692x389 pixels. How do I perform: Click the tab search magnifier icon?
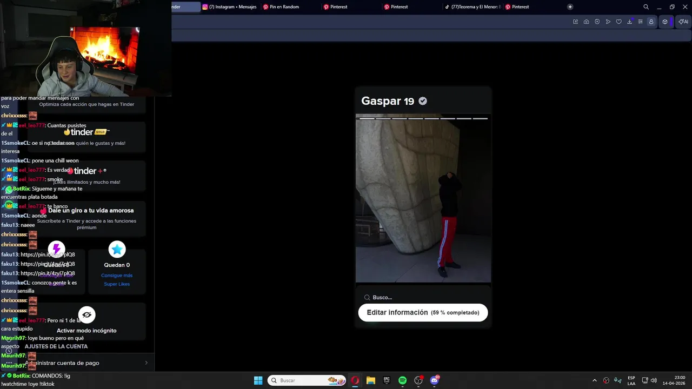click(x=646, y=7)
